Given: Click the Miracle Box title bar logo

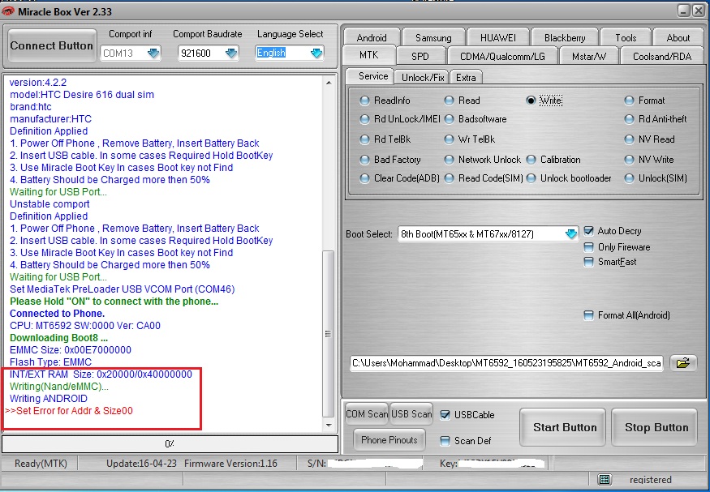Looking at the screenshot, I should pos(8,11).
